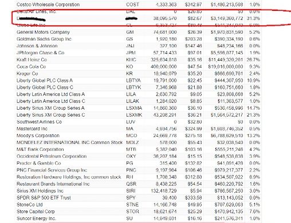Image resolution: width=291 pixels, height=223 pixels.
Task: Select Mastercard Inc price $324.99
Action: click(x=193, y=129)
